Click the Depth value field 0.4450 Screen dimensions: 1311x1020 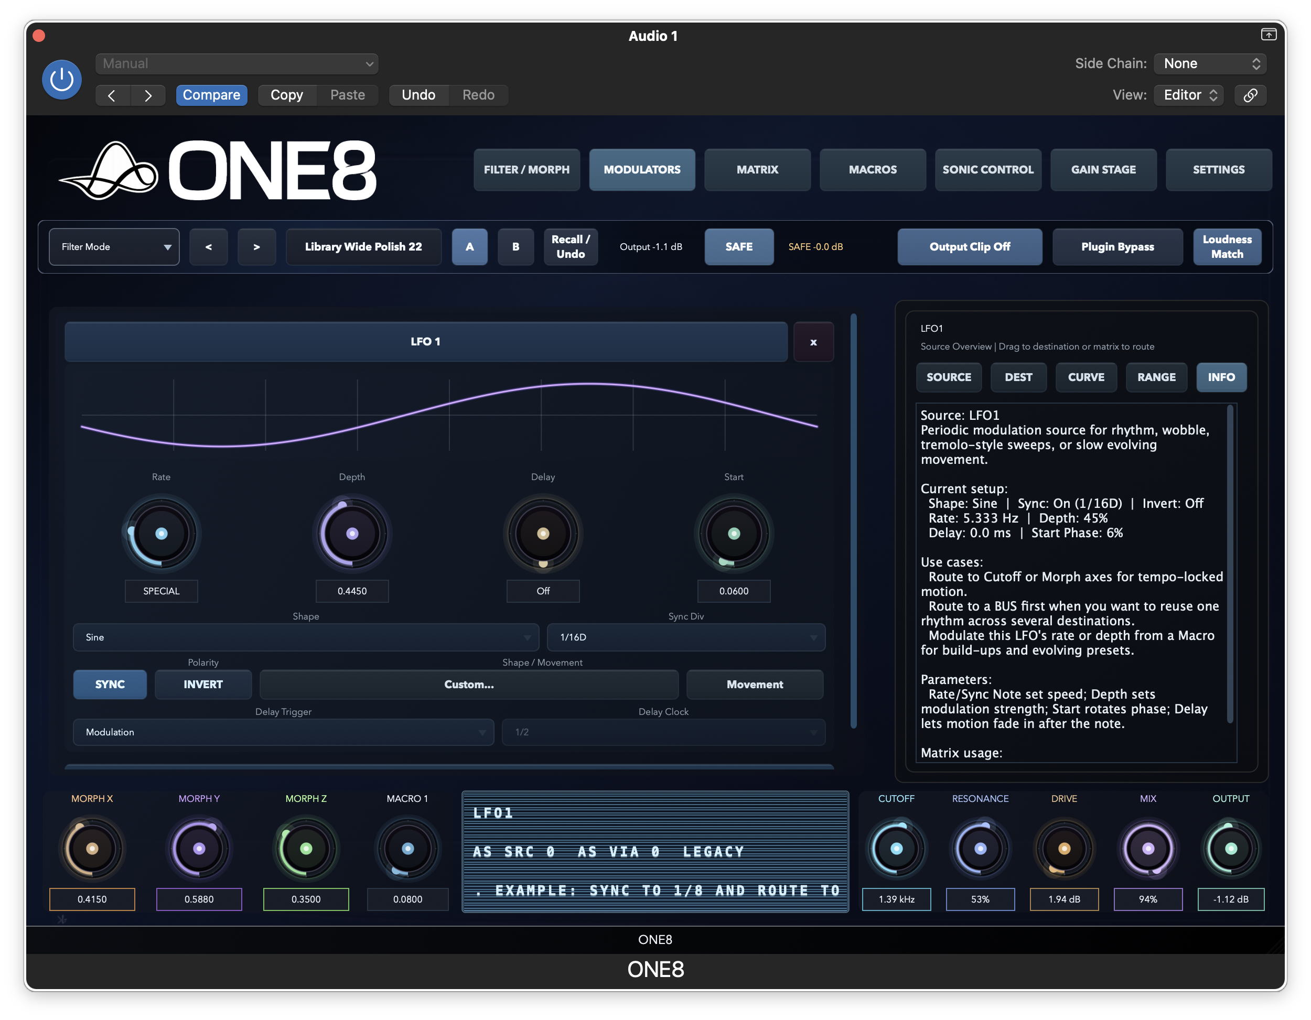click(x=352, y=591)
